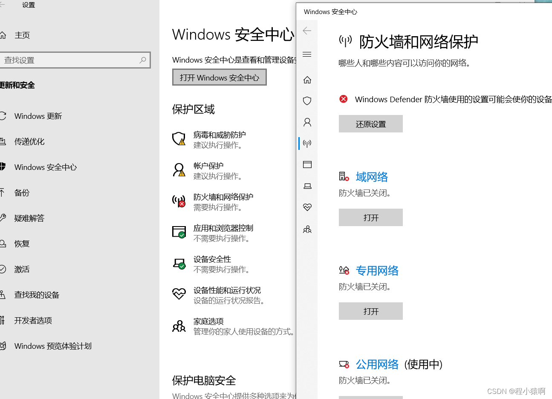This screenshot has height=399, width=552.
Task: Click the 打开 Windows 安全中心 button
Action: coord(220,78)
